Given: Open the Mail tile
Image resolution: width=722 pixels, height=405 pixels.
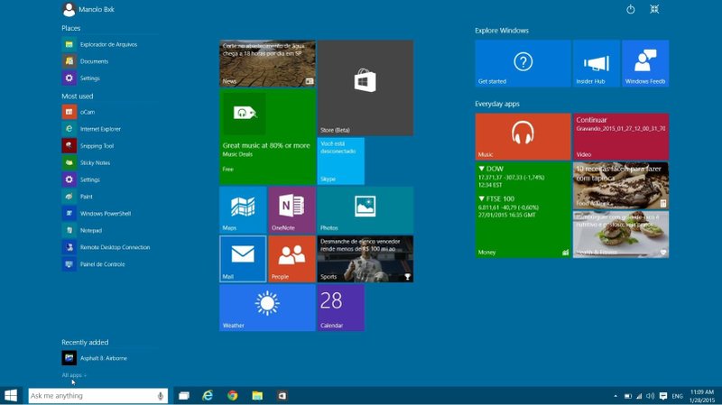Looking at the screenshot, I should coord(243,259).
